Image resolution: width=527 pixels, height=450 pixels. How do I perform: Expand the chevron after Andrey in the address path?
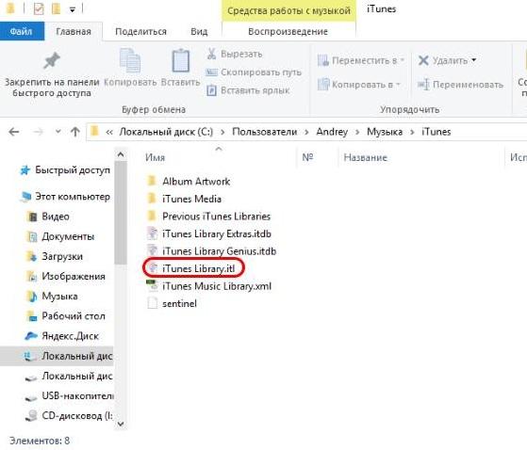tap(357, 132)
